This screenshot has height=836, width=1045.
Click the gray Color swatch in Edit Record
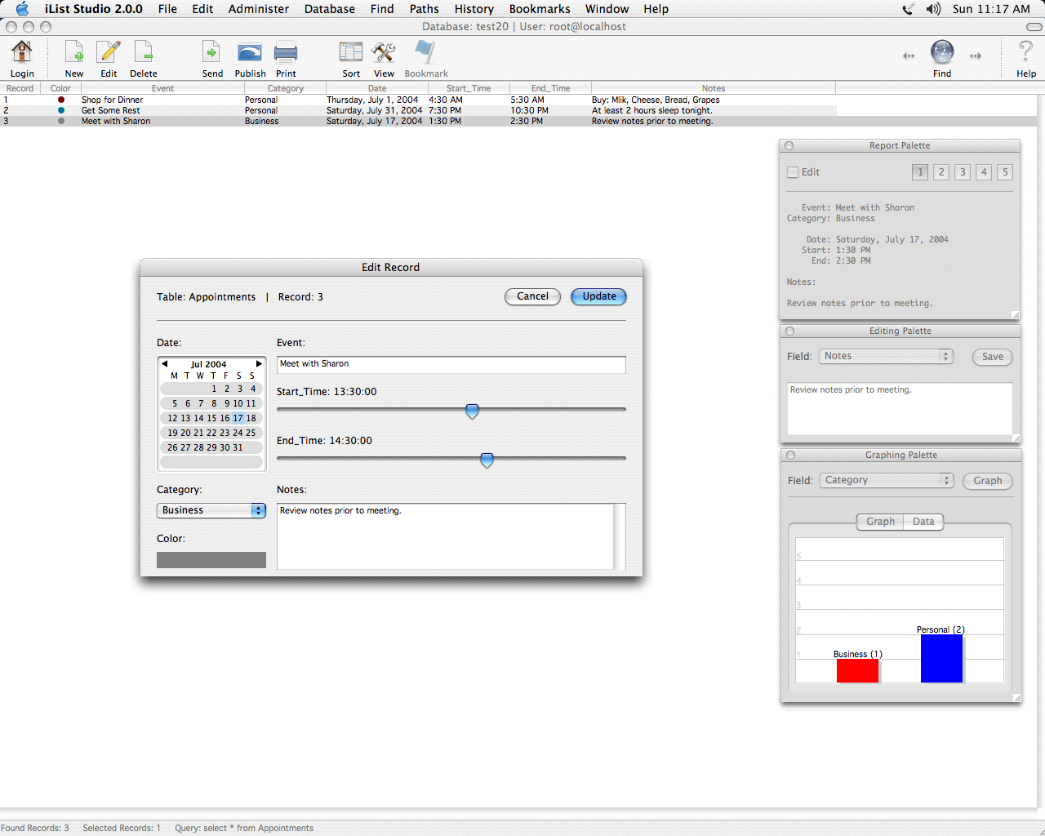coord(211,560)
